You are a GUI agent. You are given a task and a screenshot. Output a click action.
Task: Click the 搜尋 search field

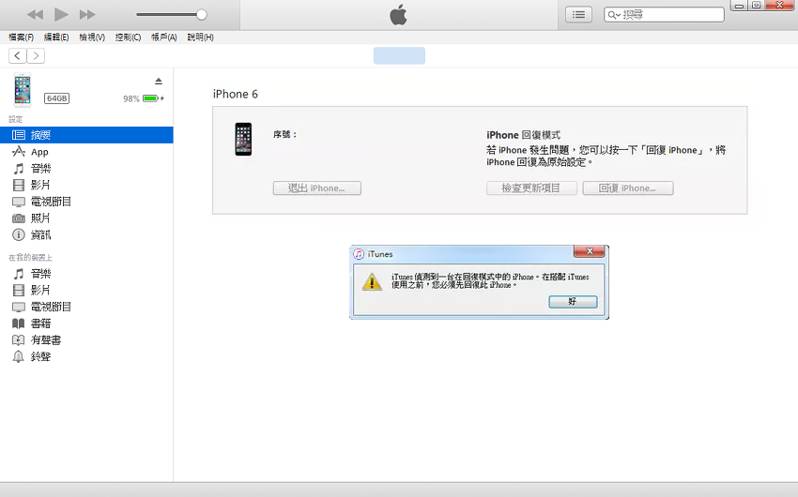(x=664, y=15)
